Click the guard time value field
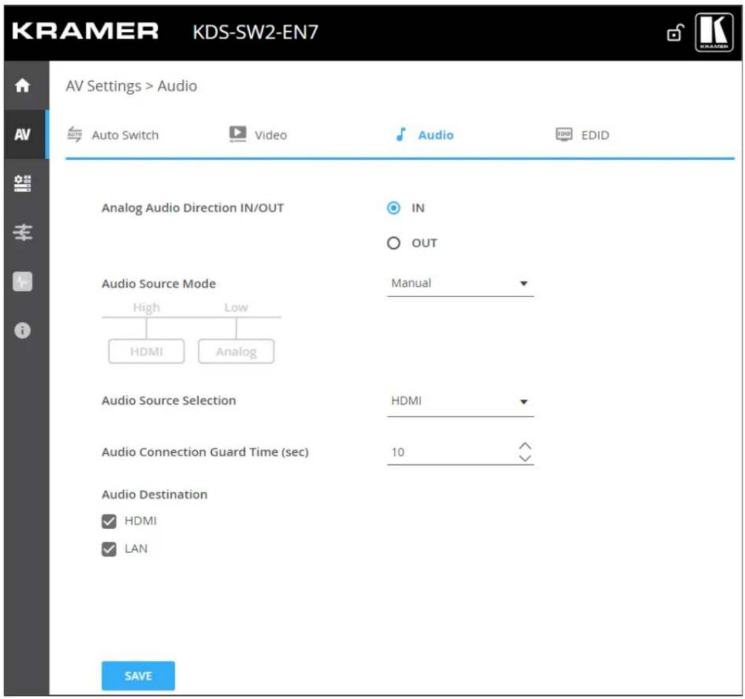 pos(452,452)
